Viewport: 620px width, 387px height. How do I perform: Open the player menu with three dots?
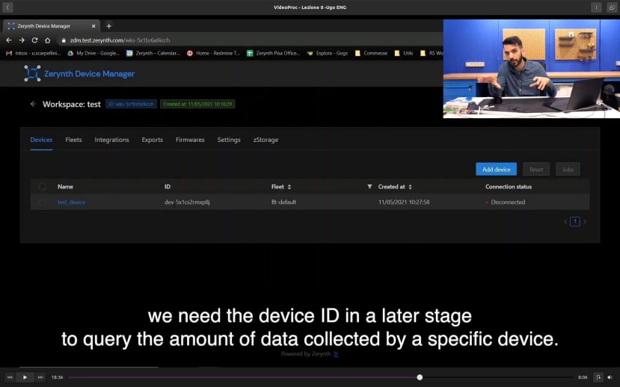pyautogui.click(x=596, y=7)
